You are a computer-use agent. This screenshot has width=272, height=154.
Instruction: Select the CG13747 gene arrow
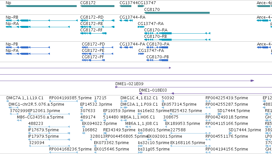(141, 6)
